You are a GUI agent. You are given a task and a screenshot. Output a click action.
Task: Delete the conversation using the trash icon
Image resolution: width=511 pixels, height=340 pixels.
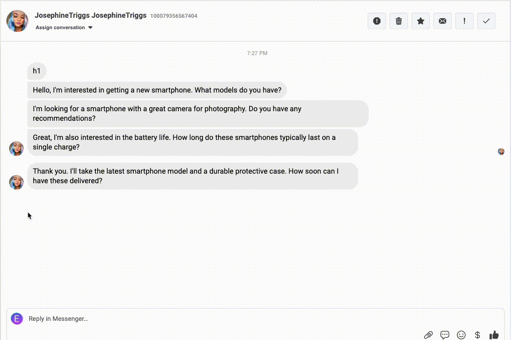398,21
